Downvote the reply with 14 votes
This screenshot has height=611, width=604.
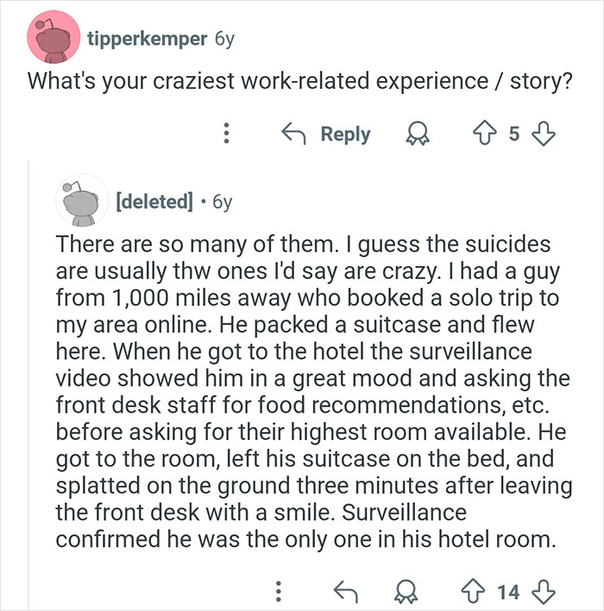click(544, 591)
